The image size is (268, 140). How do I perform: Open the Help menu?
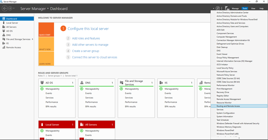(261, 8)
